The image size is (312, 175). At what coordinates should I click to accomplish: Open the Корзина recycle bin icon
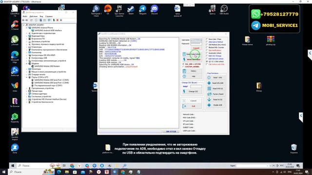pyautogui.click(x=294, y=149)
